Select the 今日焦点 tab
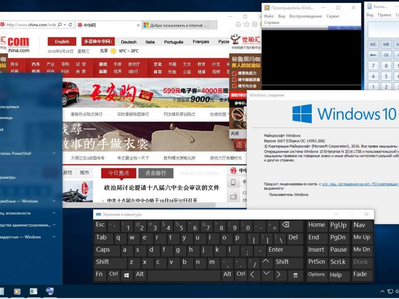This screenshot has height=299, width=399. (x=119, y=173)
